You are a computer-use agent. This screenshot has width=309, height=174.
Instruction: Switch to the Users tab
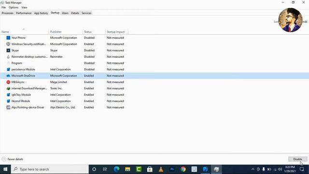coord(65,13)
